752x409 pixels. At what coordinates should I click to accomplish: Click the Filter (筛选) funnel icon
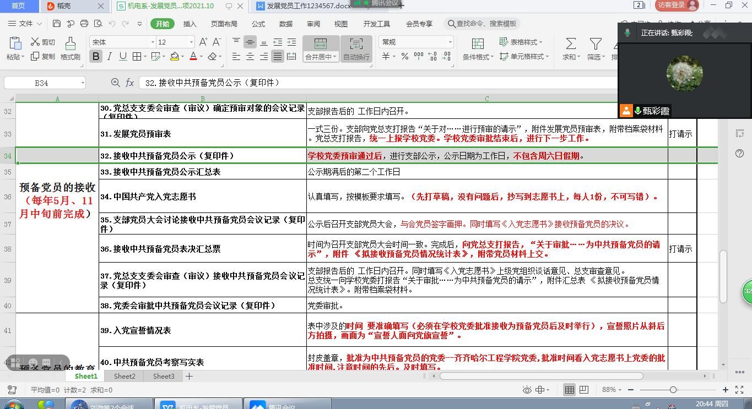click(x=595, y=44)
